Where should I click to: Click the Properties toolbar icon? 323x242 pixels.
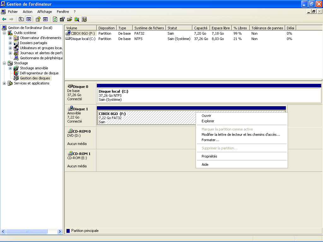click(x=62, y=19)
